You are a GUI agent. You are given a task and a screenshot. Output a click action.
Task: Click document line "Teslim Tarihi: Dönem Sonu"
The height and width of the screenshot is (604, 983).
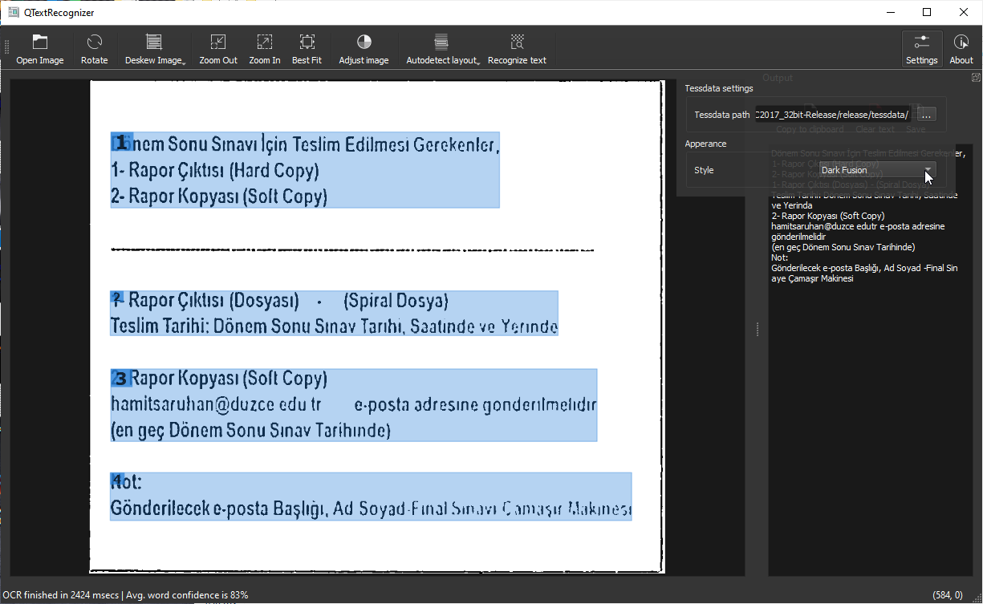point(334,326)
